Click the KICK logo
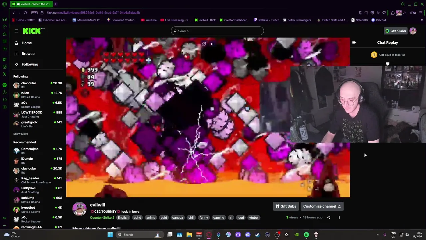Viewport: 426px width, 240px height. click(x=34, y=31)
